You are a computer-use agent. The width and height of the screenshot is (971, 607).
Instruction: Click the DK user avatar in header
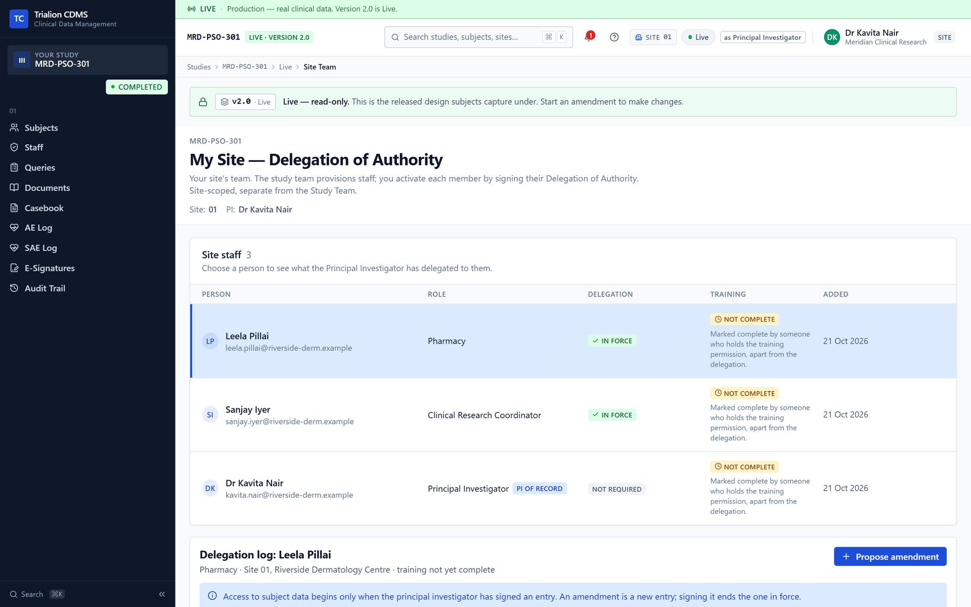832,37
